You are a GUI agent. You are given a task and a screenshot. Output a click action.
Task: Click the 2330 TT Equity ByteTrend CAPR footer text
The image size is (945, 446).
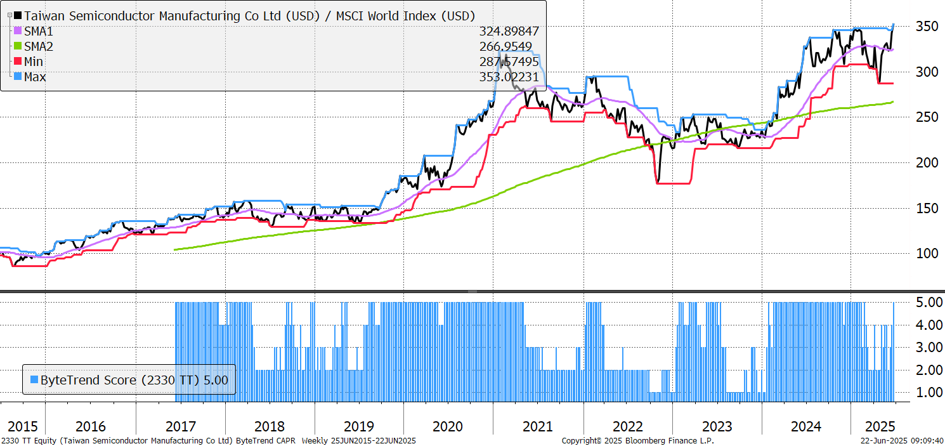[x=209, y=440]
